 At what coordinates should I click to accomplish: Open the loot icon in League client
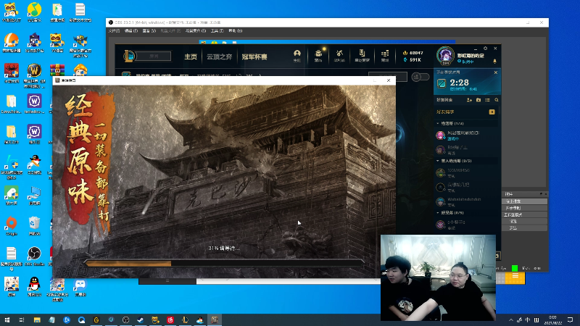click(362, 56)
